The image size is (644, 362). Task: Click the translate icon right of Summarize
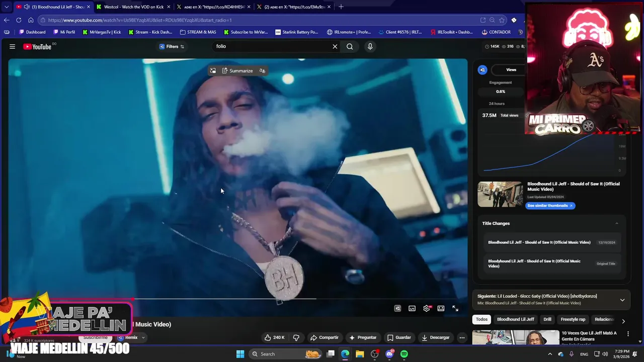point(262,71)
